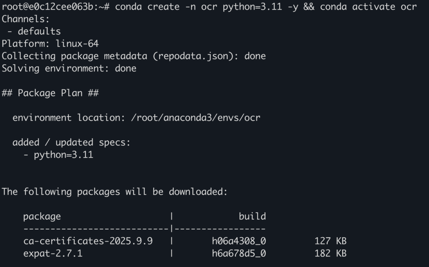
Task: Click the root@e0c12cee063b shell prompt
Action: (54, 7)
